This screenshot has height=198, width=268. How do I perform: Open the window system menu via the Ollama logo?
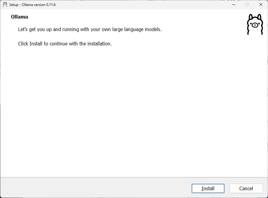5,4
